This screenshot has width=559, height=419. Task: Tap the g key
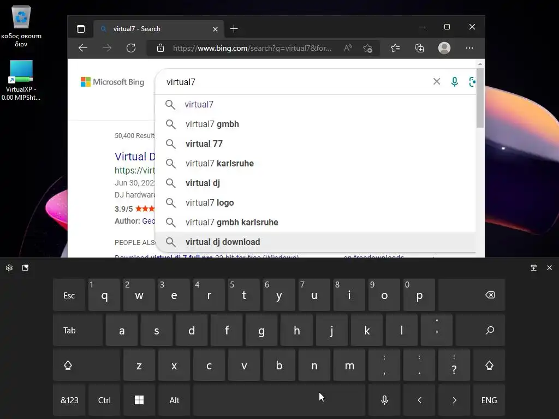[261, 330]
